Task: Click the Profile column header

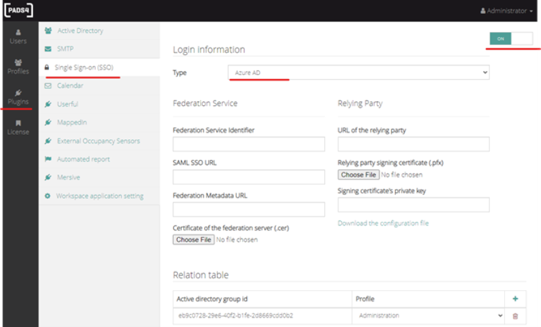Action: coord(365,299)
